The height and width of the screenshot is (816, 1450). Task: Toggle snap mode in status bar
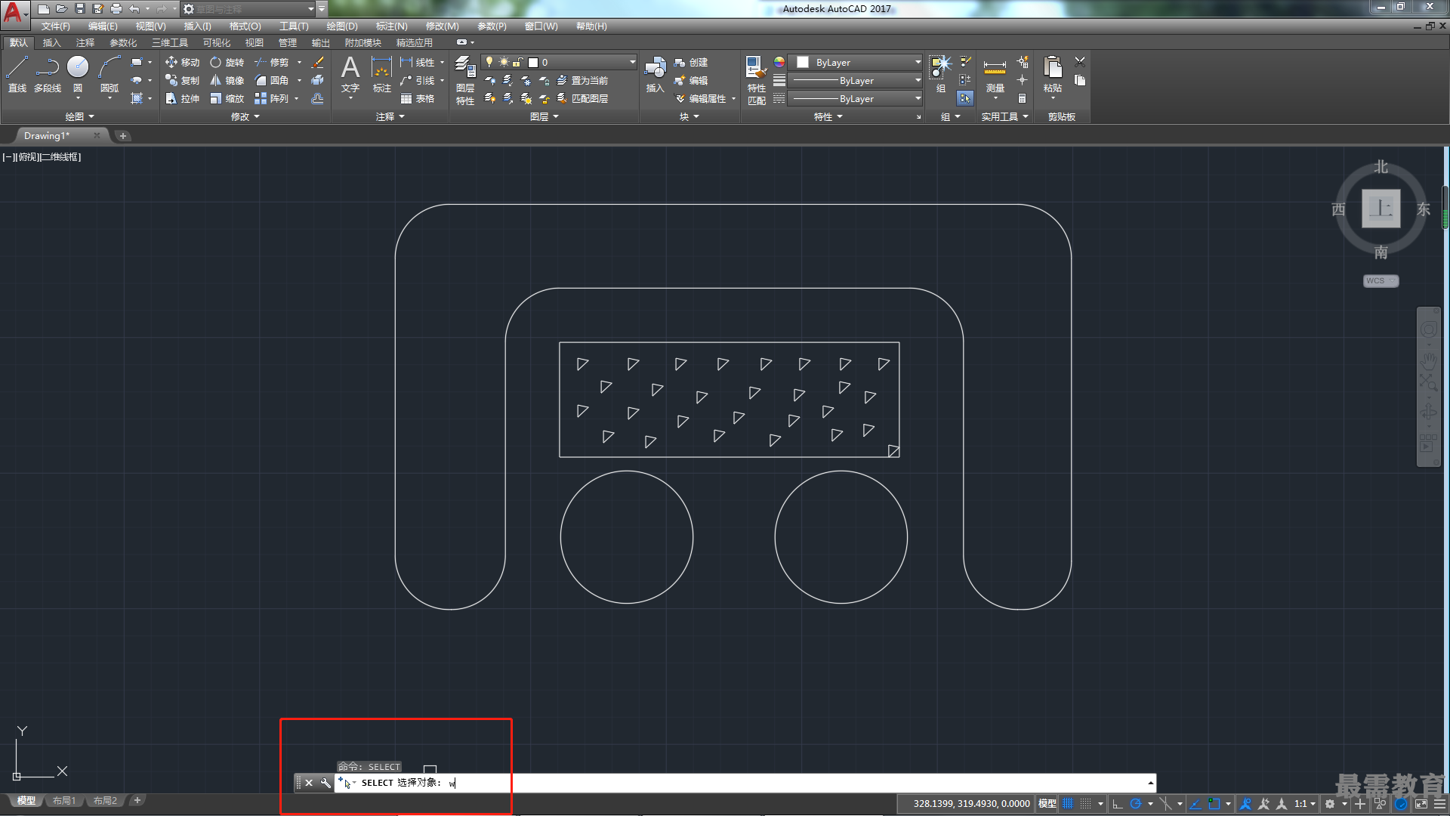pyautogui.click(x=1086, y=804)
